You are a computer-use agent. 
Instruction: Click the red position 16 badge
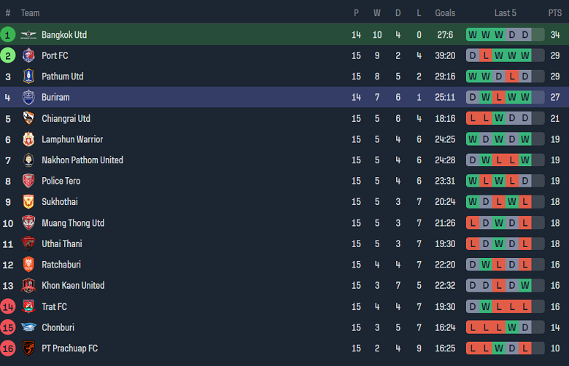point(8,349)
